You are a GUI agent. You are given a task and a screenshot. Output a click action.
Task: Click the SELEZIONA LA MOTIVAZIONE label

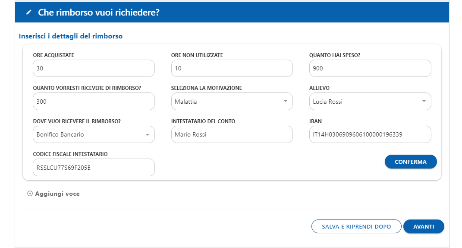[x=207, y=88]
